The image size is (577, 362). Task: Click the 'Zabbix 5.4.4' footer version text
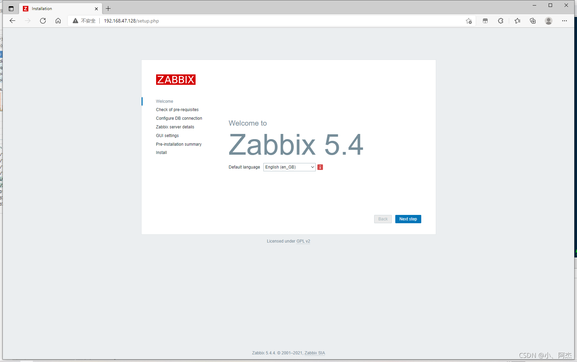pos(264,353)
